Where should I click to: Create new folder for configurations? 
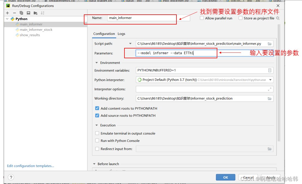pyautogui.click(x=35, y=13)
